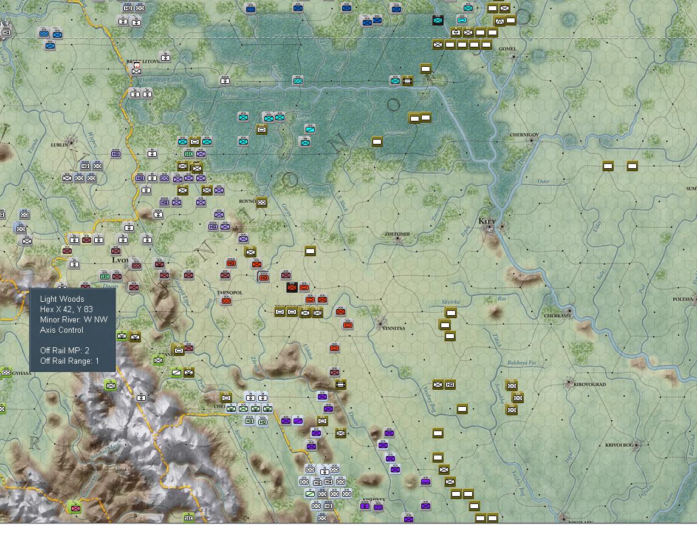Click the Kirovograd city label

tap(589, 384)
